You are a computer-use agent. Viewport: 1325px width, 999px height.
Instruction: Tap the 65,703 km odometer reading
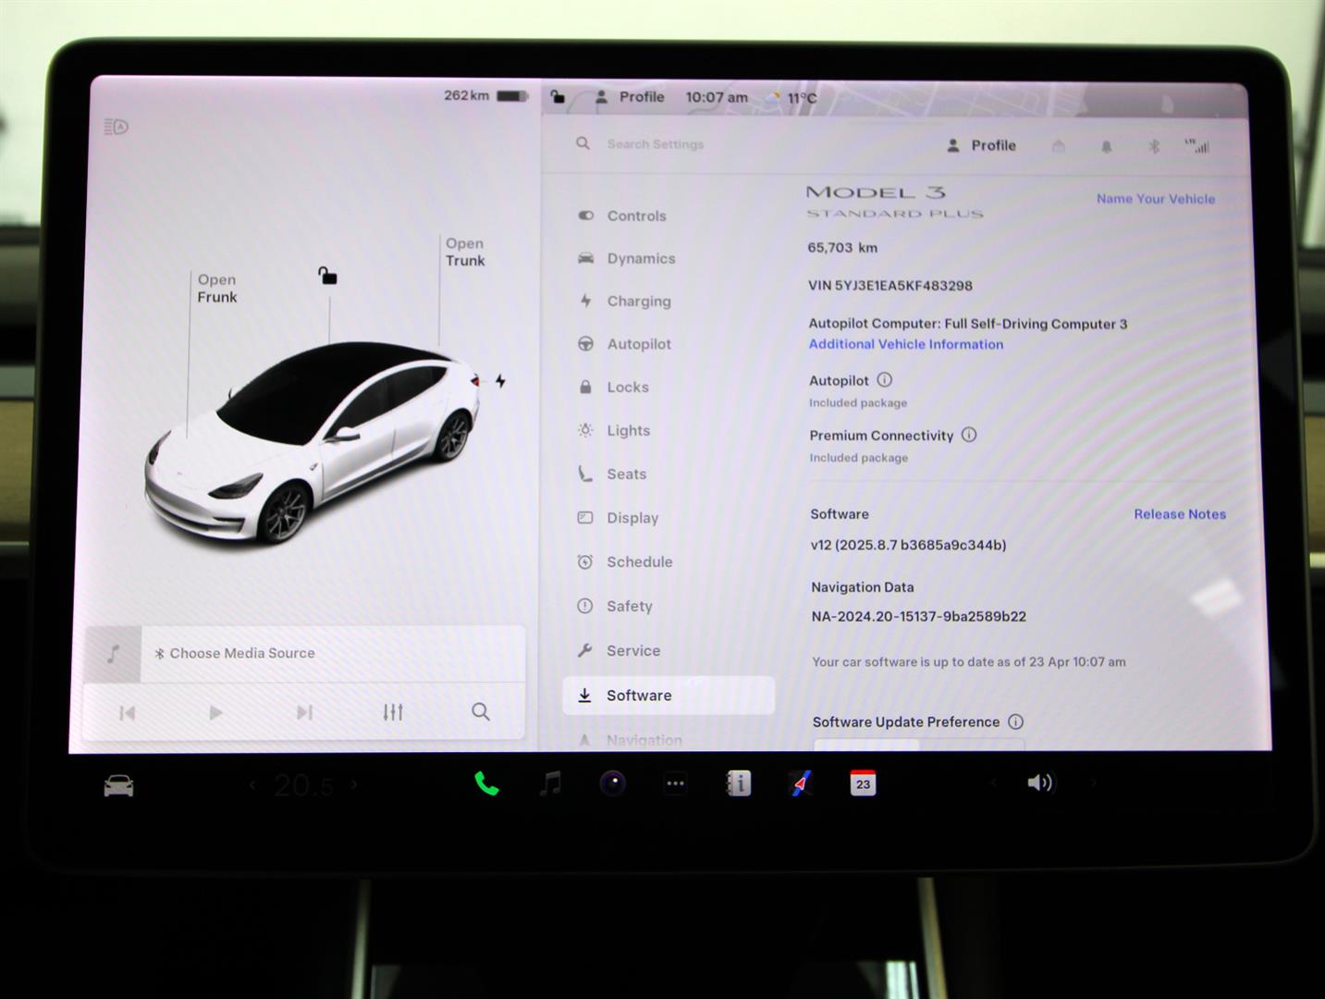[842, 248]
